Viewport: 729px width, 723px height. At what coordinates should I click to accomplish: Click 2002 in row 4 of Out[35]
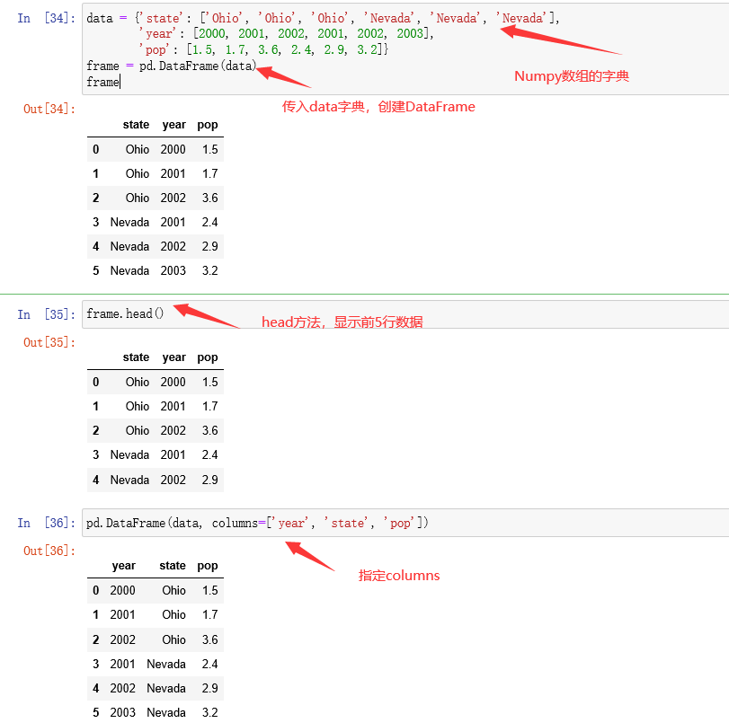tap(173, 480)
